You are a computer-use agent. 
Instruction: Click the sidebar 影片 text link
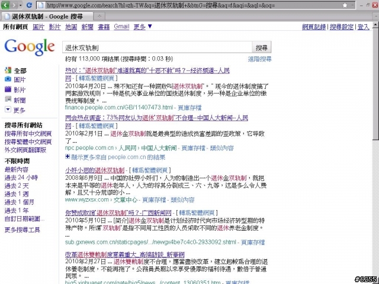click(x=20, y=90)
